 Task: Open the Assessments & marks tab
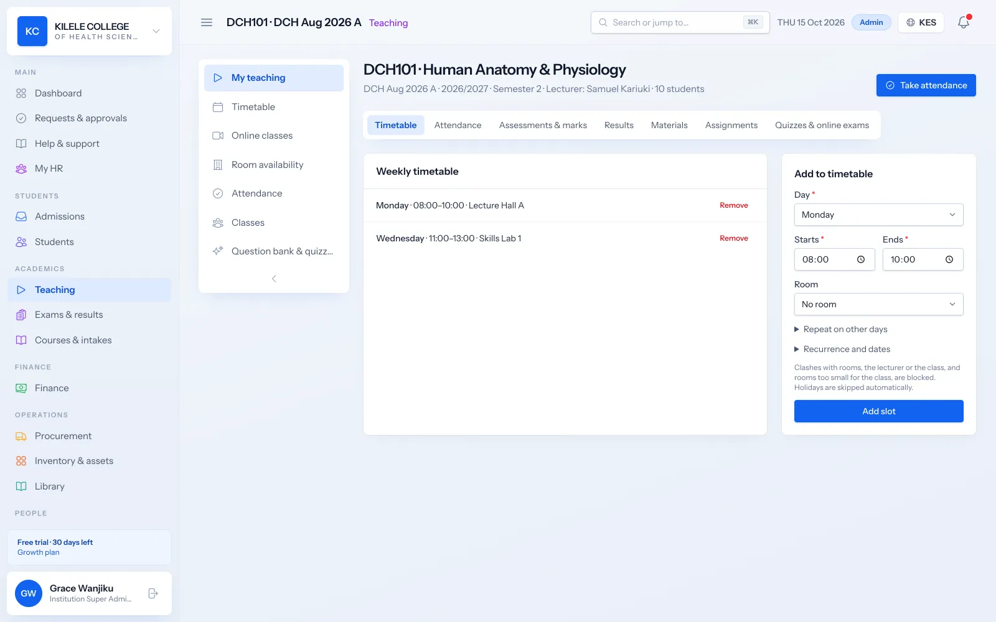543,125
